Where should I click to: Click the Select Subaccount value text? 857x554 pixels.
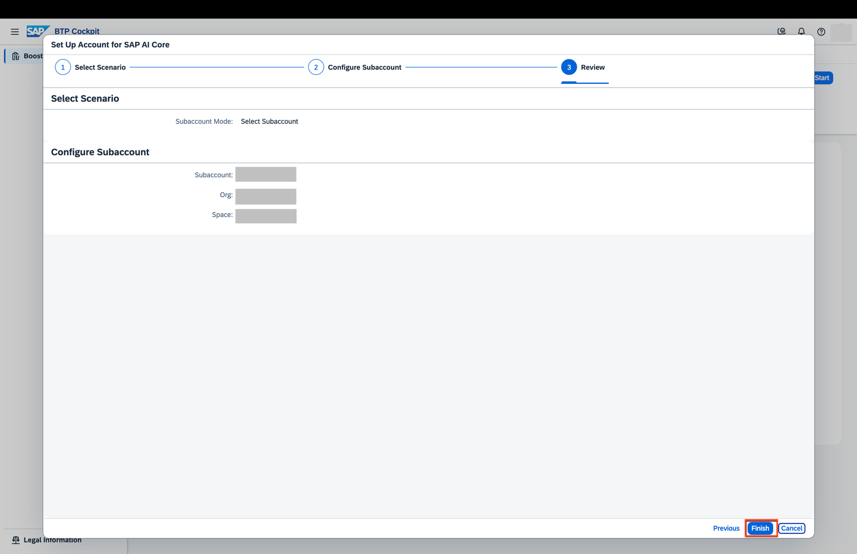[270, 121]
